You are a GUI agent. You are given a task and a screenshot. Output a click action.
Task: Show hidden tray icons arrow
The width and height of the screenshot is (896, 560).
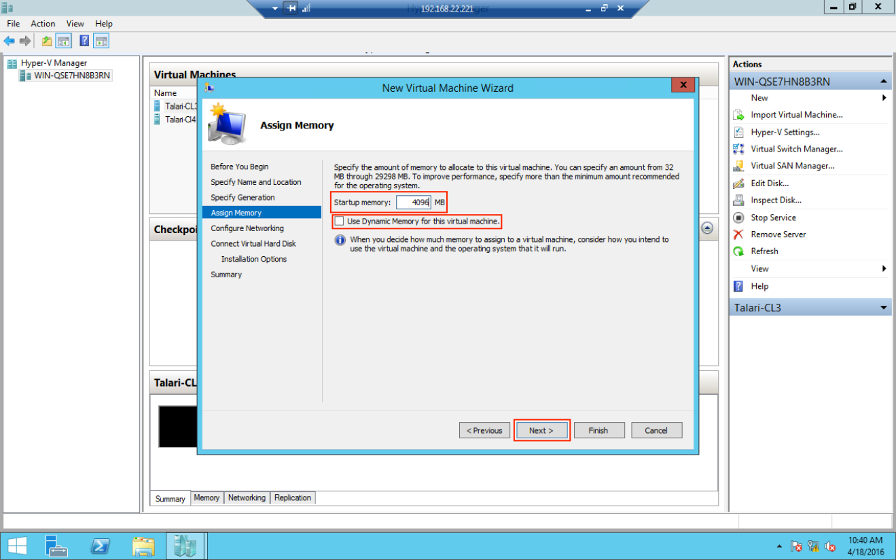778,546
